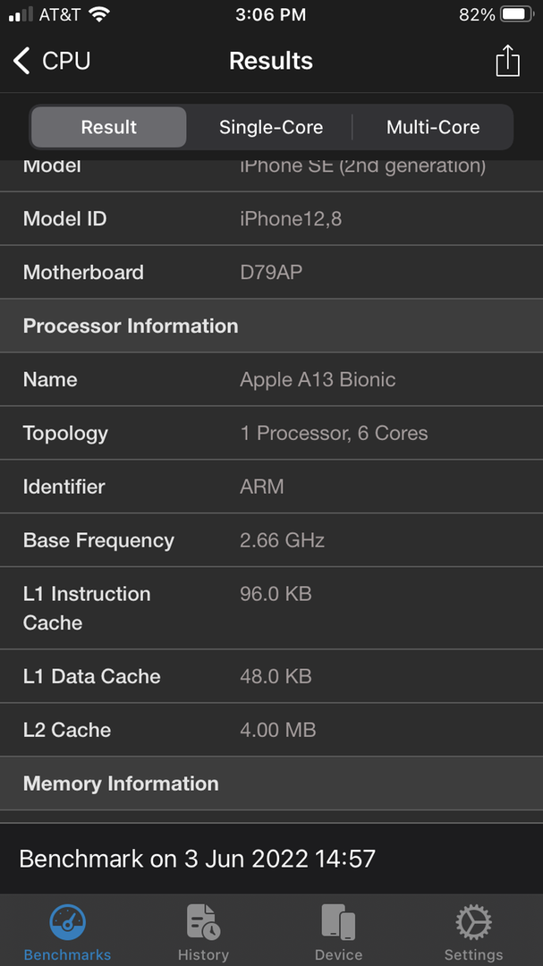Switch to the Single-Core segment
The height and width of the screenshot is (966, 543).
(x=271, y=127)
